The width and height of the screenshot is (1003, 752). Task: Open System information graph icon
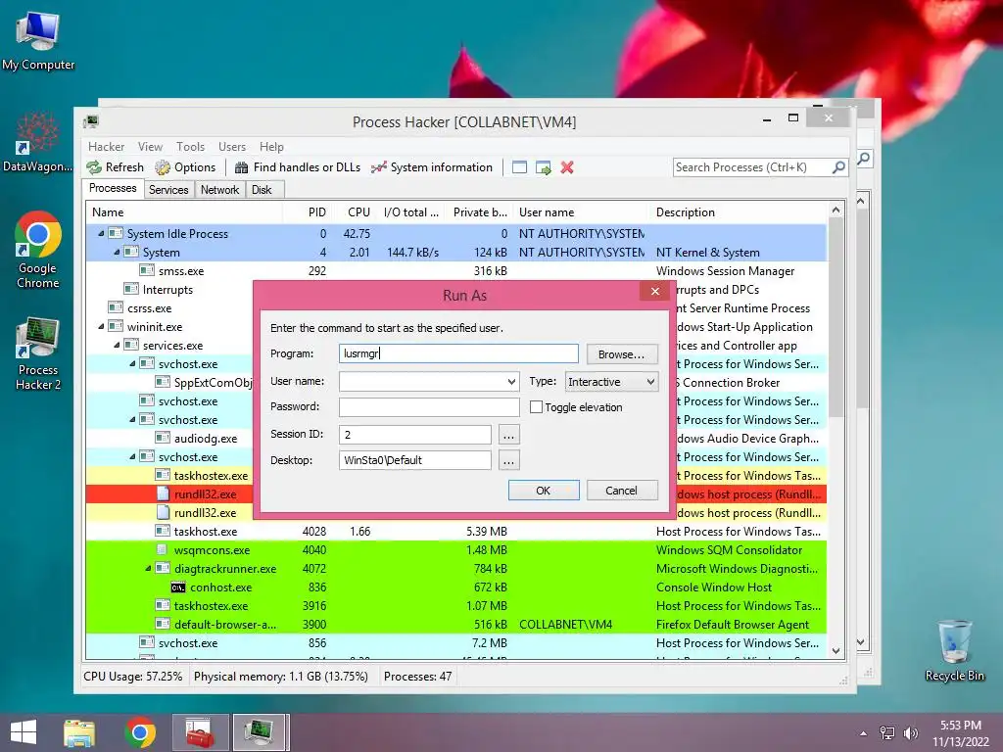pyautogui.click(x=379, y=167)
